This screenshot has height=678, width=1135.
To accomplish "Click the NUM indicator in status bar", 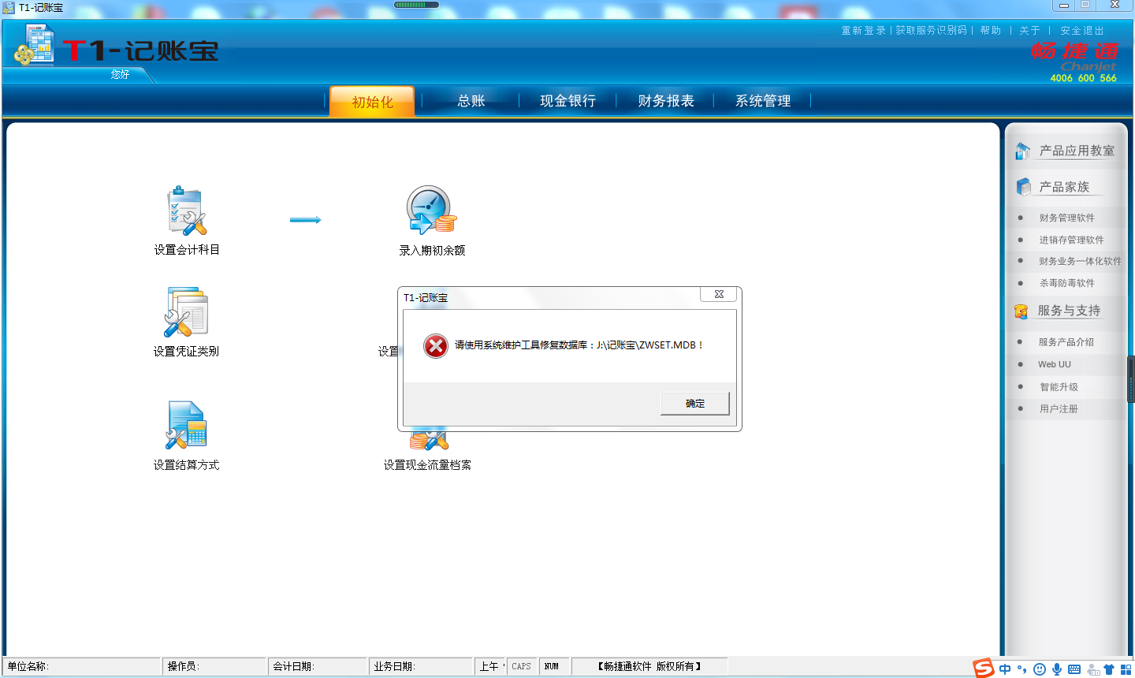I will click(553, 667).
